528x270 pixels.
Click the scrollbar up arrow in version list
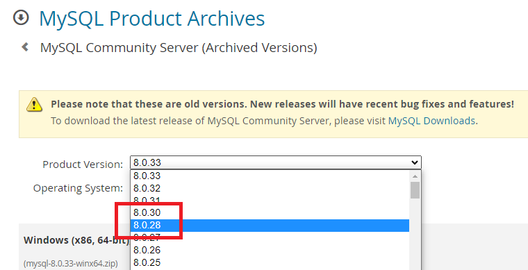click(x=415, y=176)
